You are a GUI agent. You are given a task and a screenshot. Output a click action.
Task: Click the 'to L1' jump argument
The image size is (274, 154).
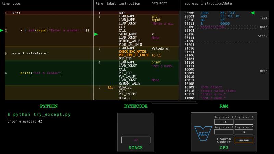(x=156, y=55)
